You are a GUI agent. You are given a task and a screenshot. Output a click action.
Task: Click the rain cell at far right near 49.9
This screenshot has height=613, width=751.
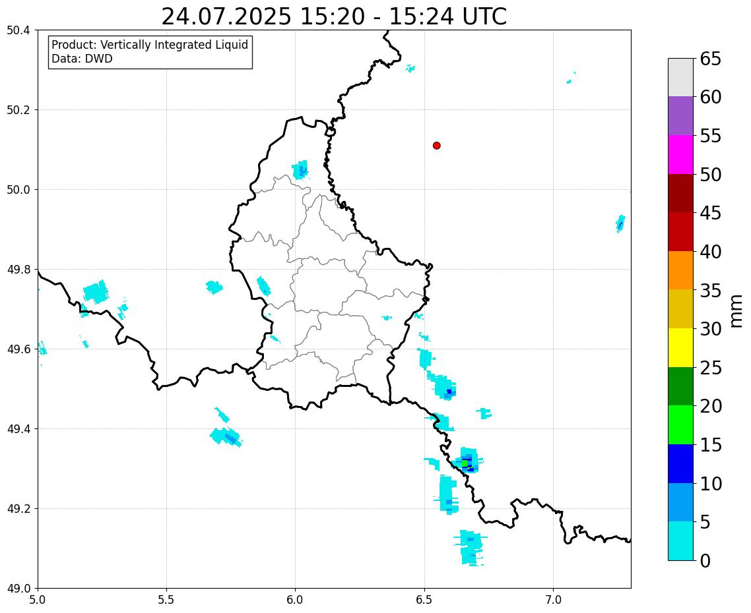point(620,223)
